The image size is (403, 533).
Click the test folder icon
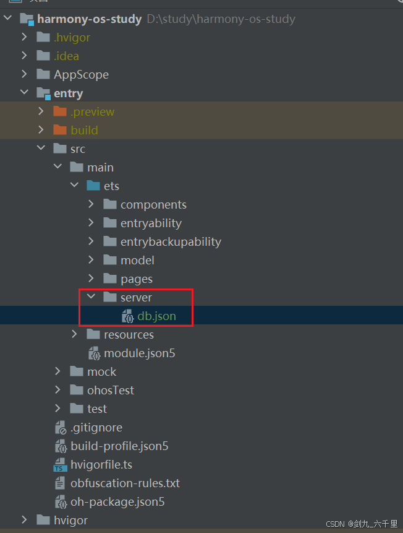(x=77, y=409)
